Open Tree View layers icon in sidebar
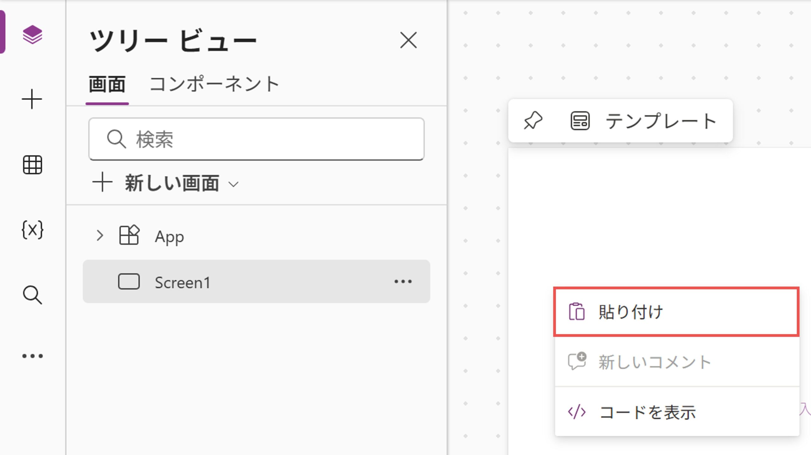This screenshot has height=455, width=811. coord(32,34)
